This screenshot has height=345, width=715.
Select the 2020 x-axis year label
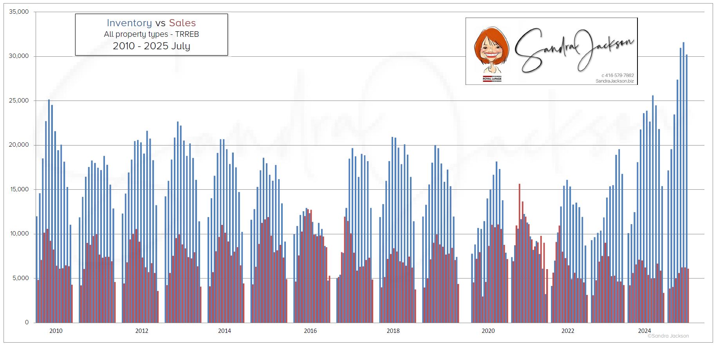pos(488,331)
